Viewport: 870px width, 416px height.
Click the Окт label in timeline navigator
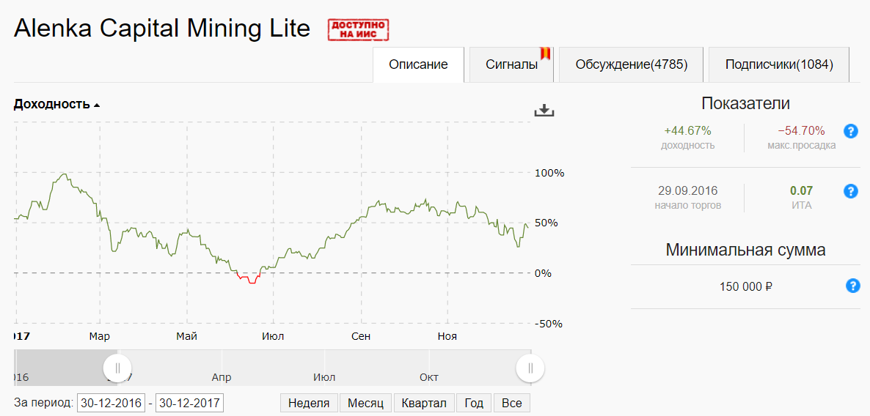(x=429, y=378)
